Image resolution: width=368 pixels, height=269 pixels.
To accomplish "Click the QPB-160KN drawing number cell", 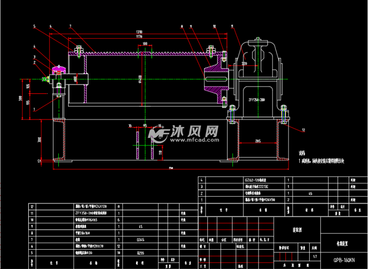I will click(344, 260).
